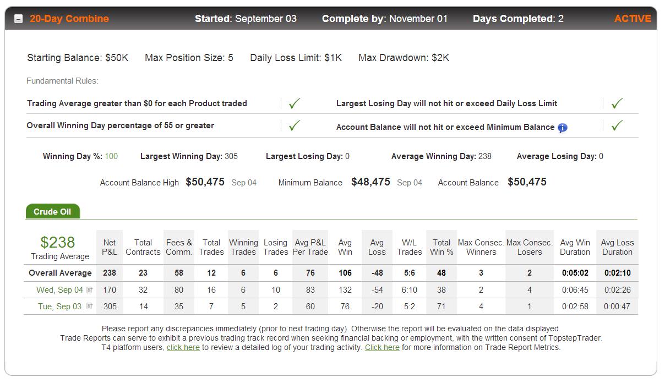Open the Tue, Sep 03 report icon

point(89,307)
